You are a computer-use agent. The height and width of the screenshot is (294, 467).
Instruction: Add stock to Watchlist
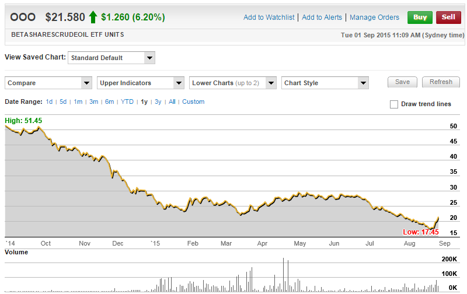tap(269, 17)
